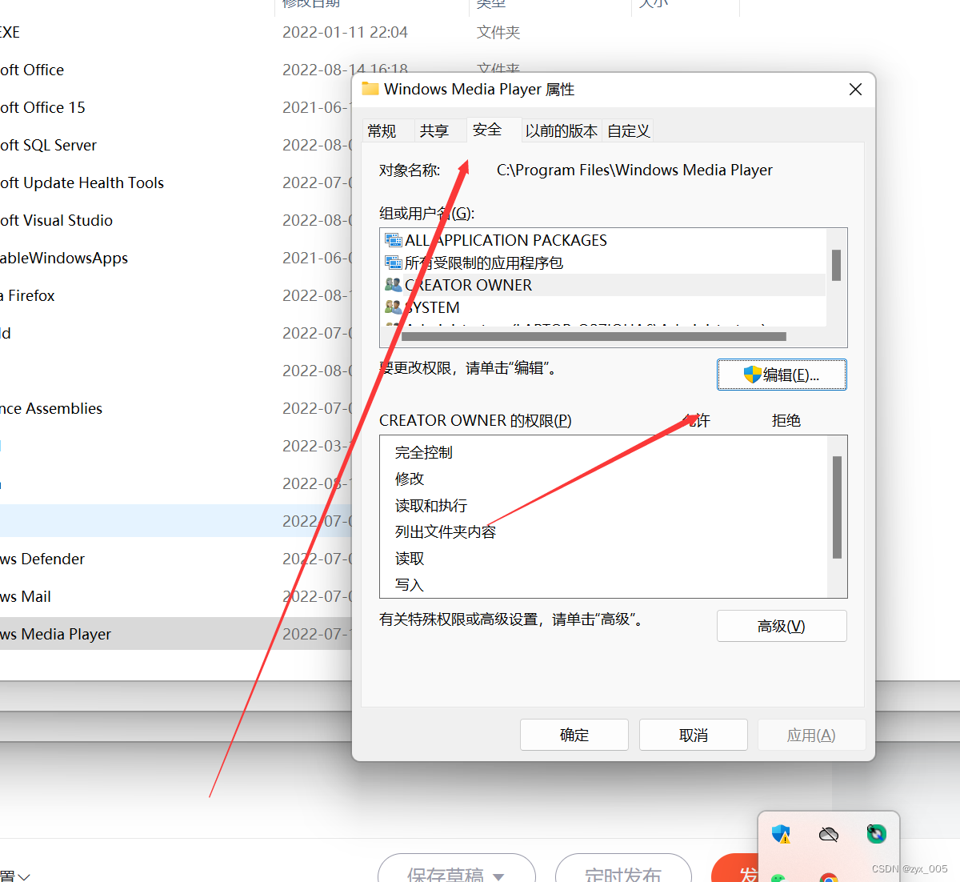Open the OneDrive cloud tray icon
The height and width of the screenshot is (882, 960).
829,835
